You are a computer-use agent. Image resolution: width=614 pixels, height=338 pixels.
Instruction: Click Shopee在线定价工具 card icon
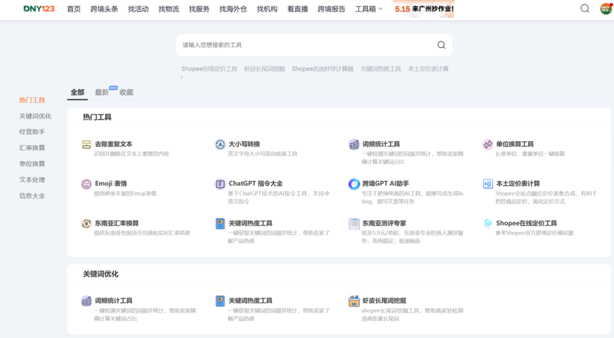click(488, 223)
